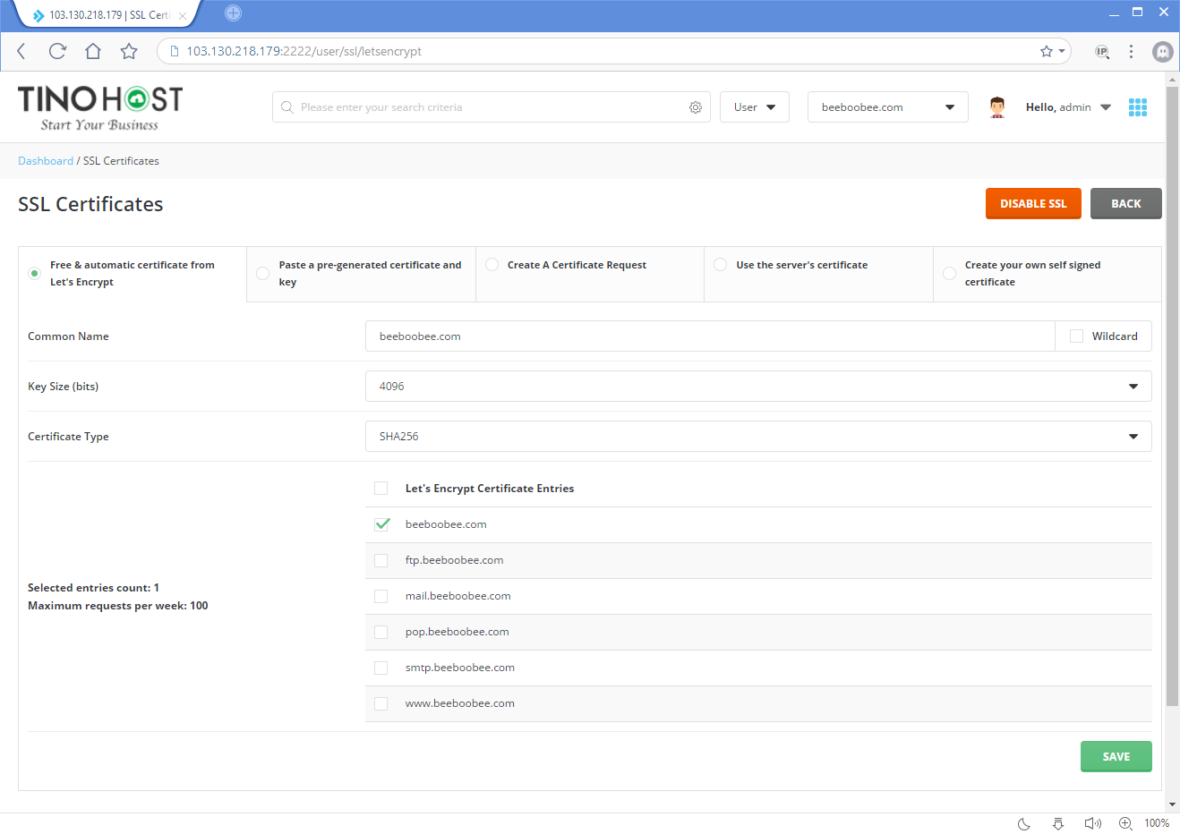
Task: Expand the Key Size dropdown
Action: click(757, 387)
